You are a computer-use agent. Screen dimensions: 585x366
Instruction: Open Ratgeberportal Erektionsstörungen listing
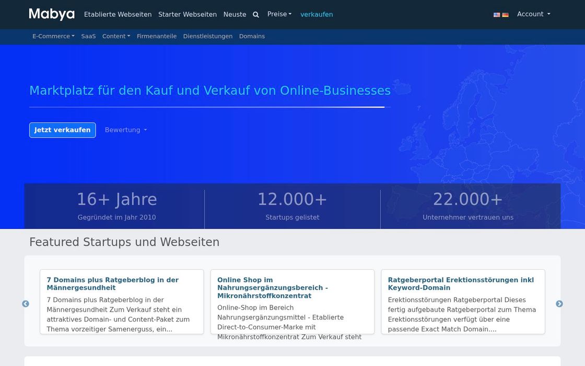tap(461, 284)
